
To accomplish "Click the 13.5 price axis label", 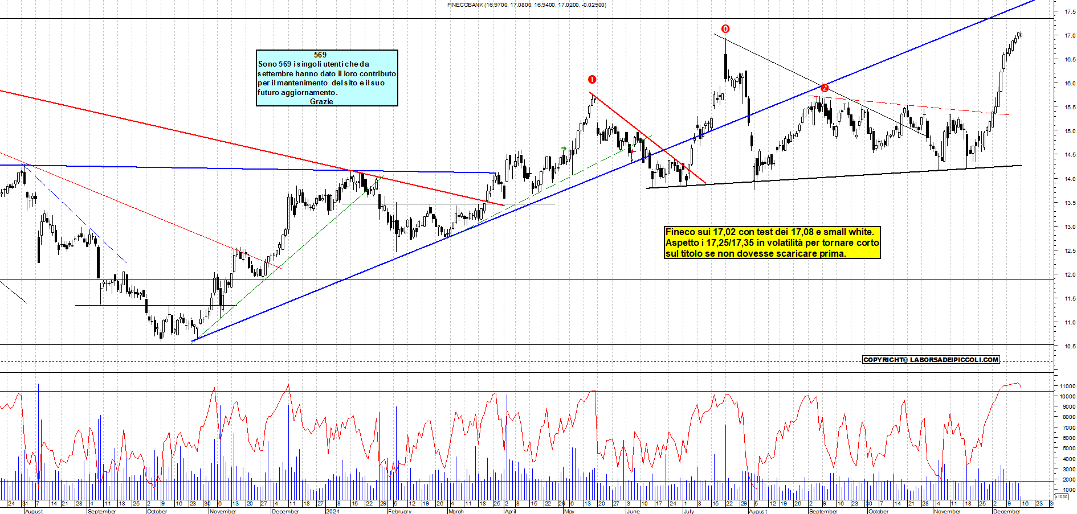I will point(1070,203).
